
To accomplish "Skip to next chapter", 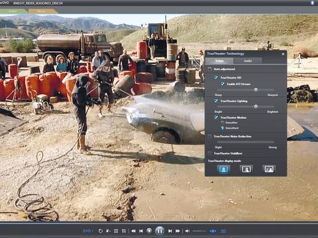I will pyautogui.click(x=170, y=231).
